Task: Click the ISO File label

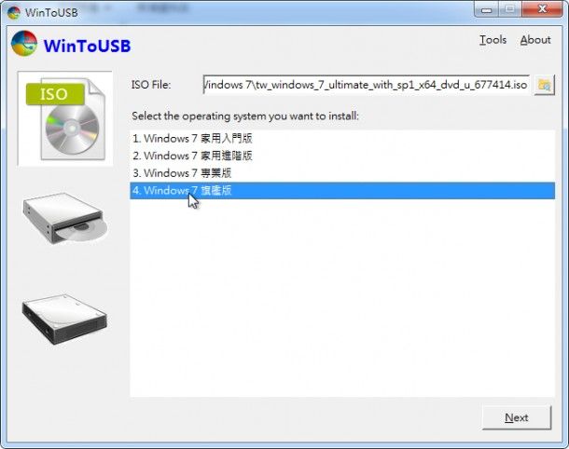Action: (x=150, y=85)
